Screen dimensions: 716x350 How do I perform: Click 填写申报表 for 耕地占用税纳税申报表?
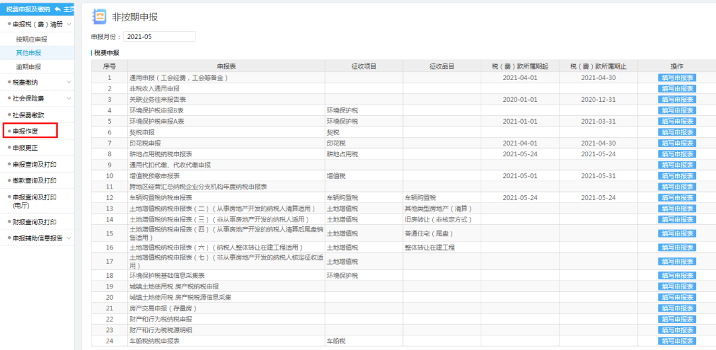[677, 154]
